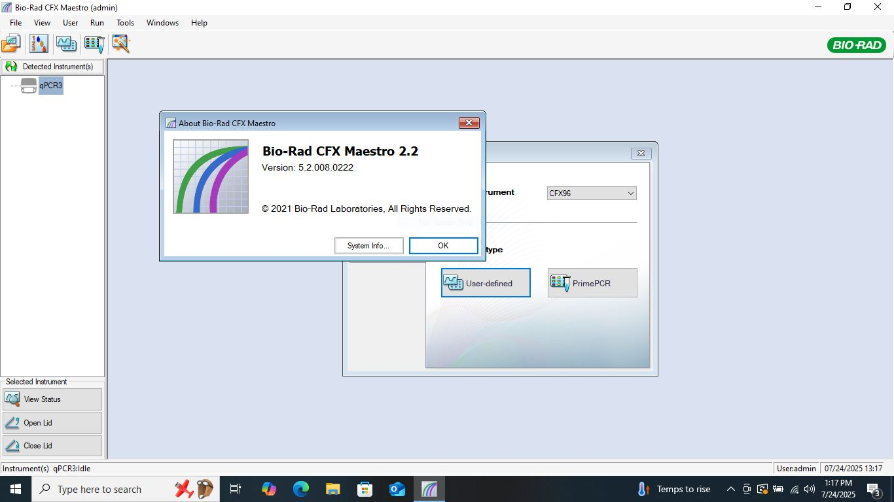Screen dimensions: 894x502
Task: Click the 07/24/2025 13:17 status bar date
Action: (853, 469)
